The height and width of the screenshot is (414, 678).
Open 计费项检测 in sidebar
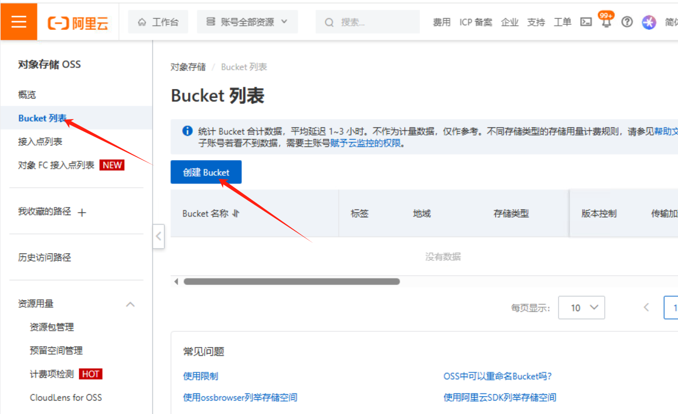[x=52, y=374]
